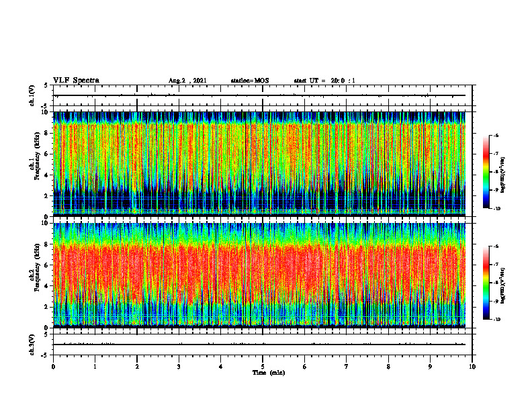The height and width of the screenshot is (411, 532).
Task: Click the 'VLF Spectra' plot title
Action: [x=76, y=81]
